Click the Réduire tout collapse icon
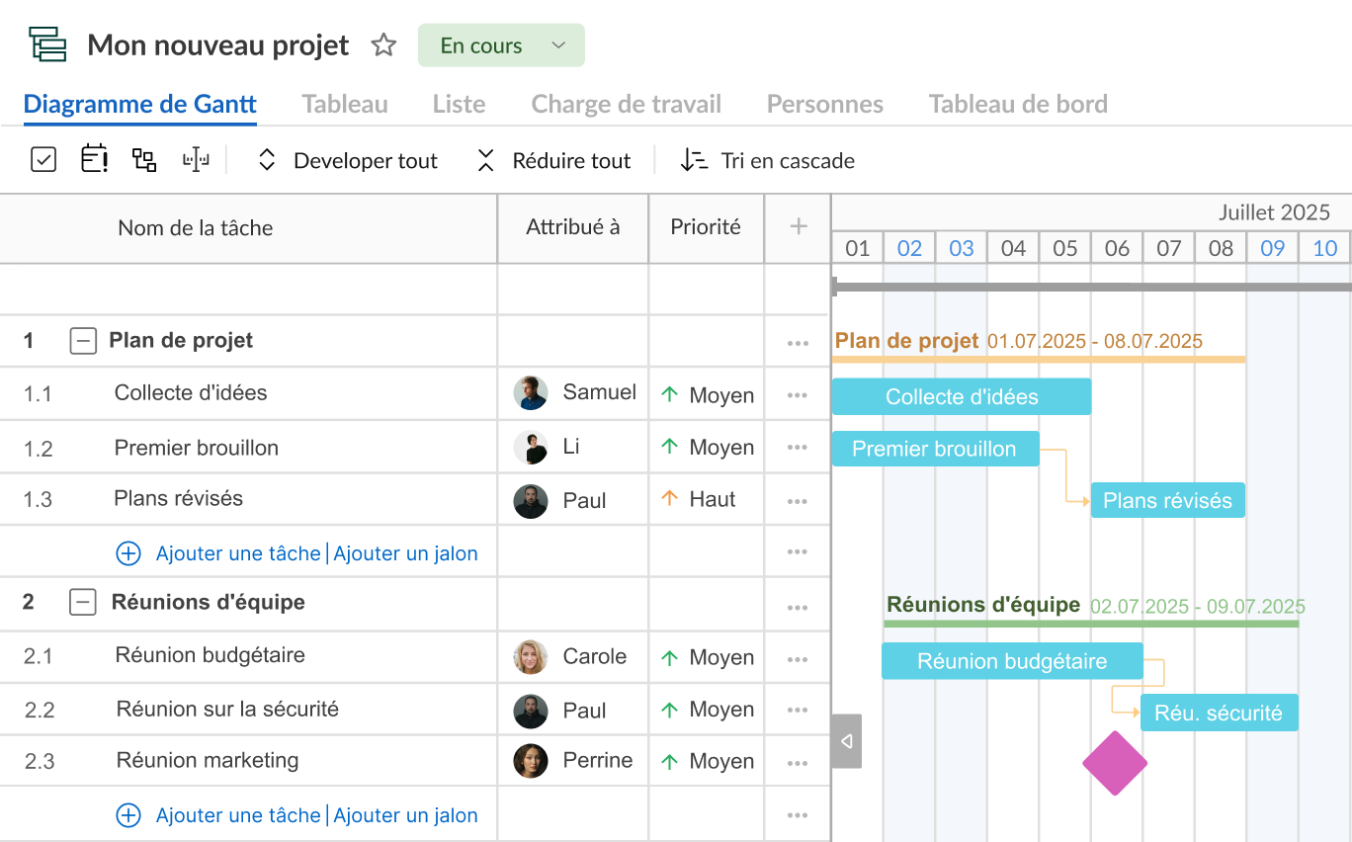Image resolution: width=1352 pixels, height=842 pixels. click(x=485, y=159)
